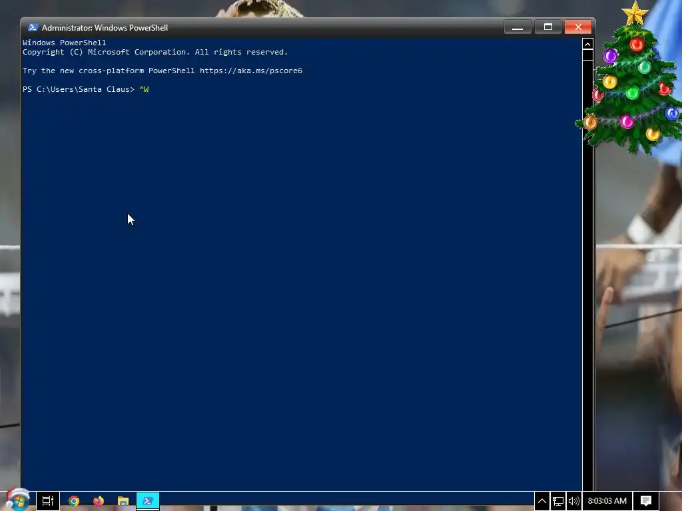Viewport: 682px width, 511px height.
Task: Select the PowerShell taskbar button
Action: pos(148,501)
